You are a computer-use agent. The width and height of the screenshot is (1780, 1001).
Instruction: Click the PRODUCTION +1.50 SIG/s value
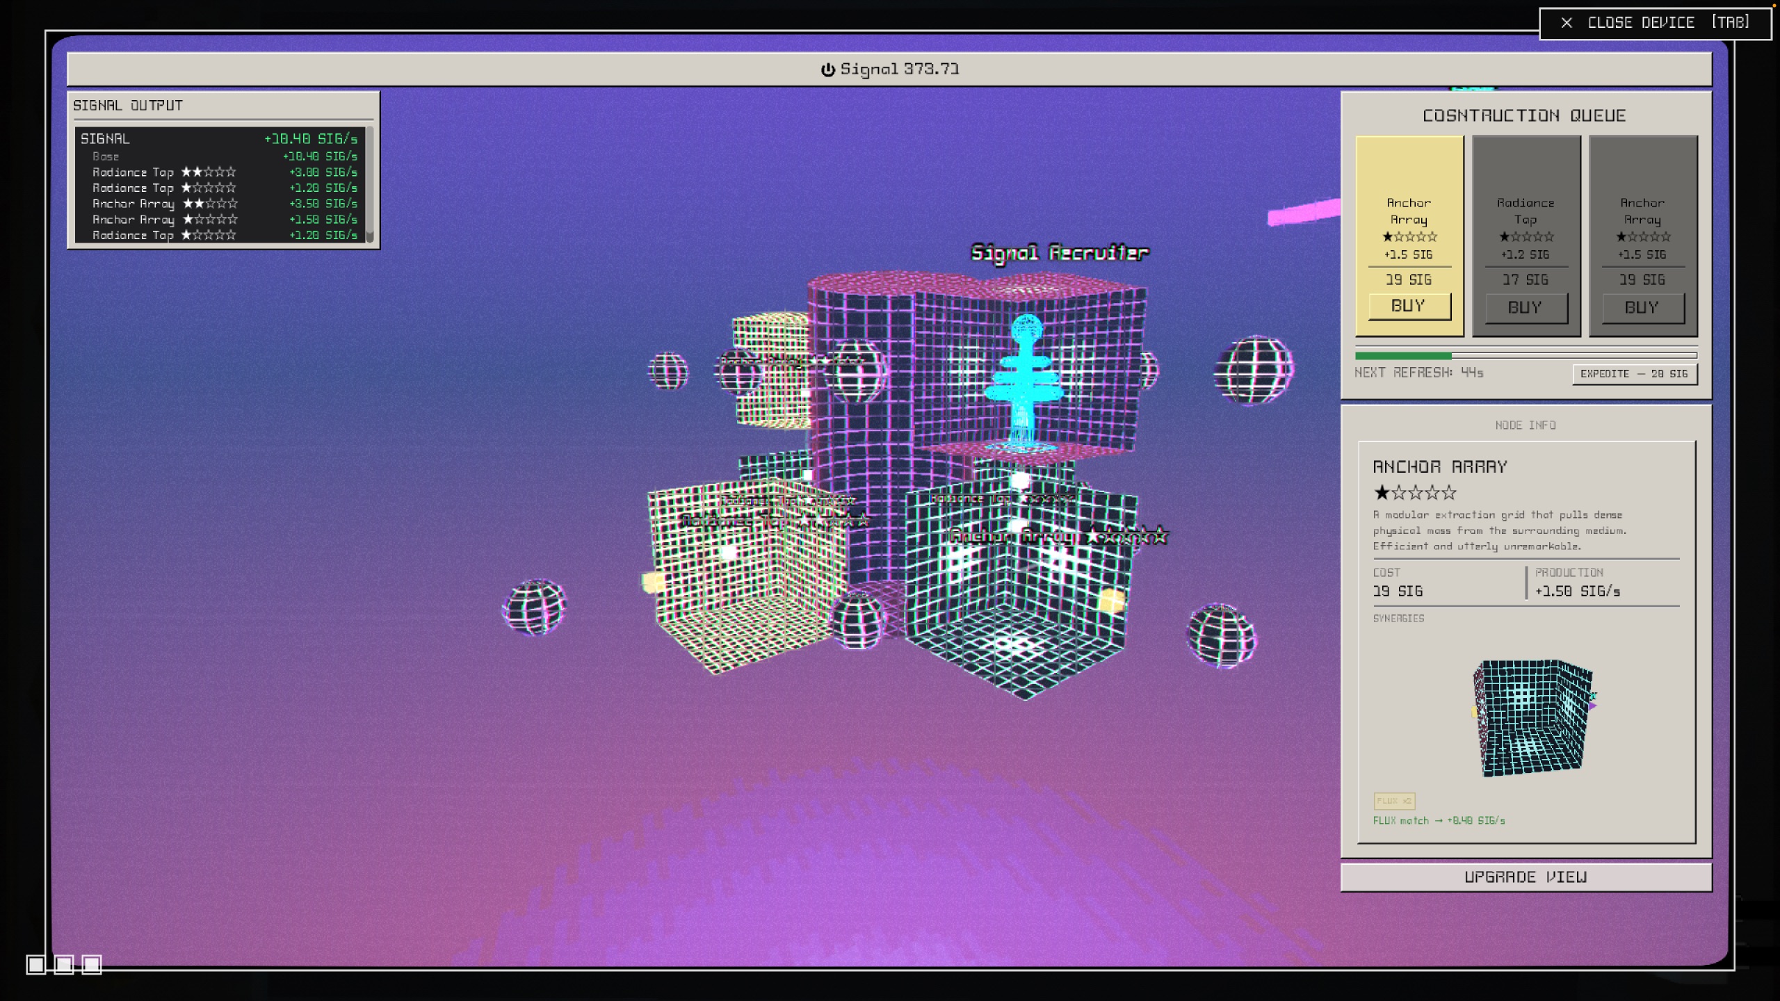1578,592
